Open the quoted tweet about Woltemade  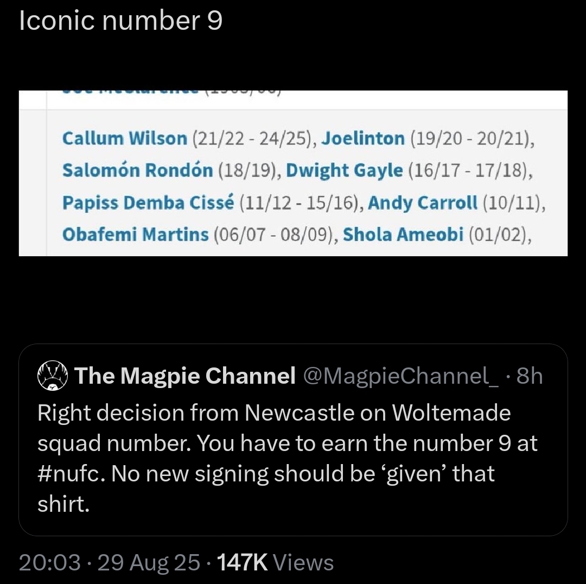pyautogui.click(x=293, y=440)
